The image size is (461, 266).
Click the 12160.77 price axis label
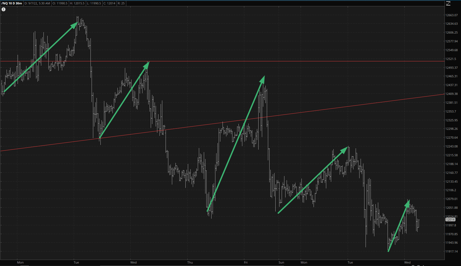click(452, 173)
